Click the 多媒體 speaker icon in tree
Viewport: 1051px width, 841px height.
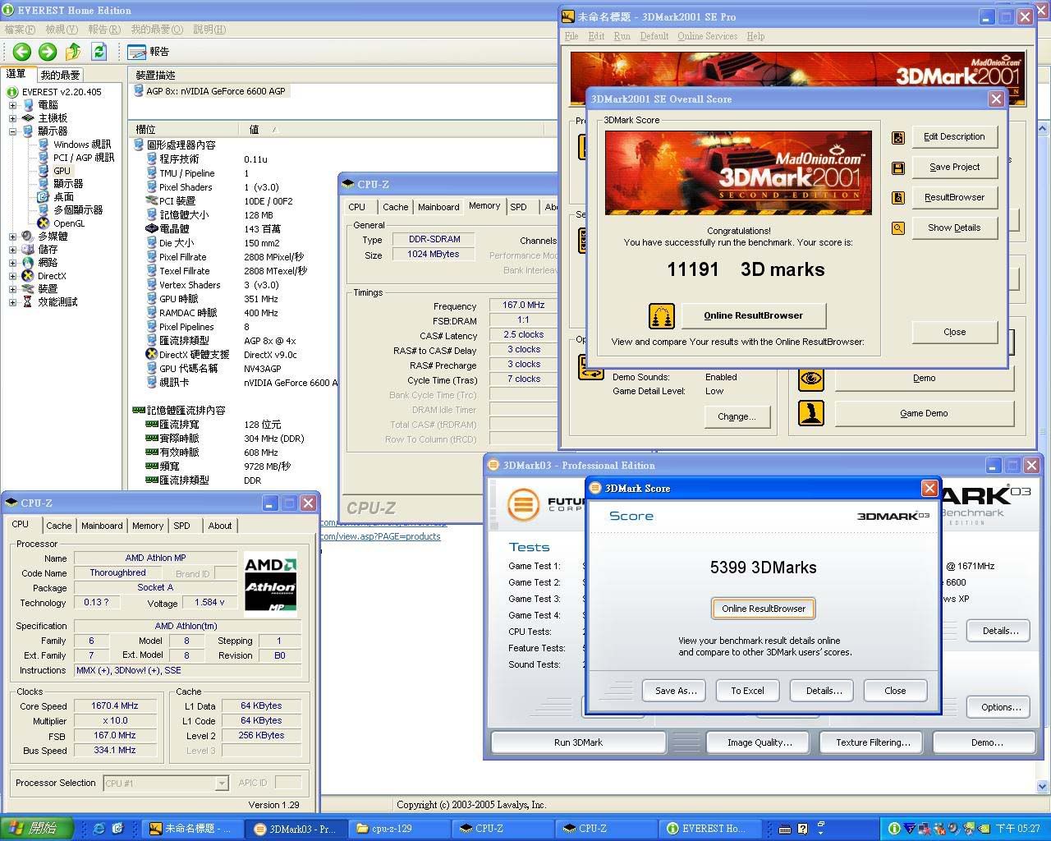click(x=28, y=237)
